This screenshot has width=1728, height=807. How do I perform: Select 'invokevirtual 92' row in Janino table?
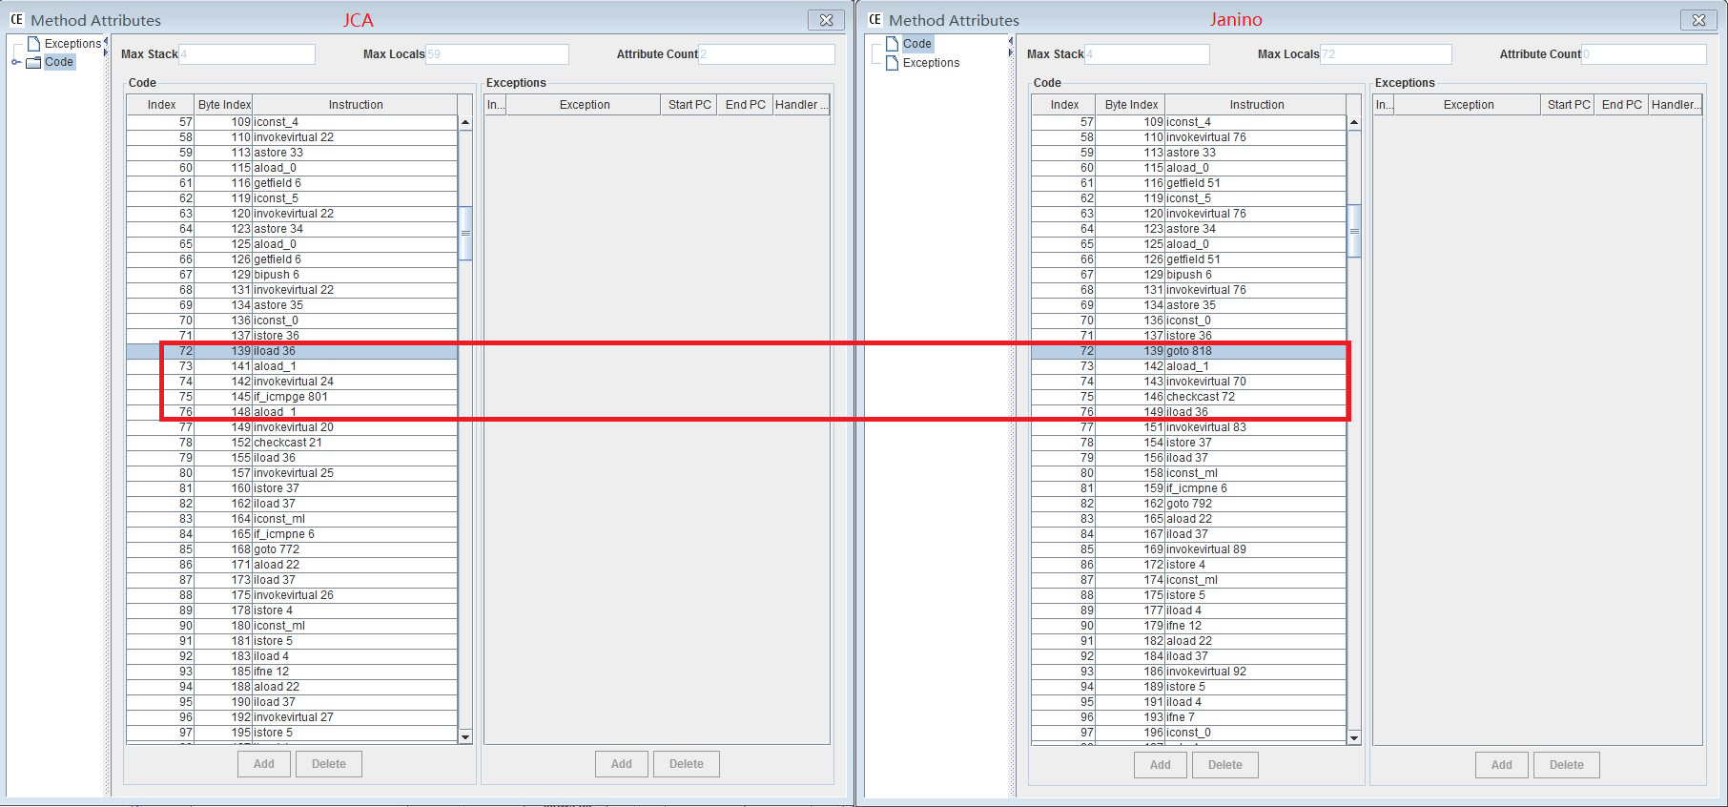click(1189, 672)
